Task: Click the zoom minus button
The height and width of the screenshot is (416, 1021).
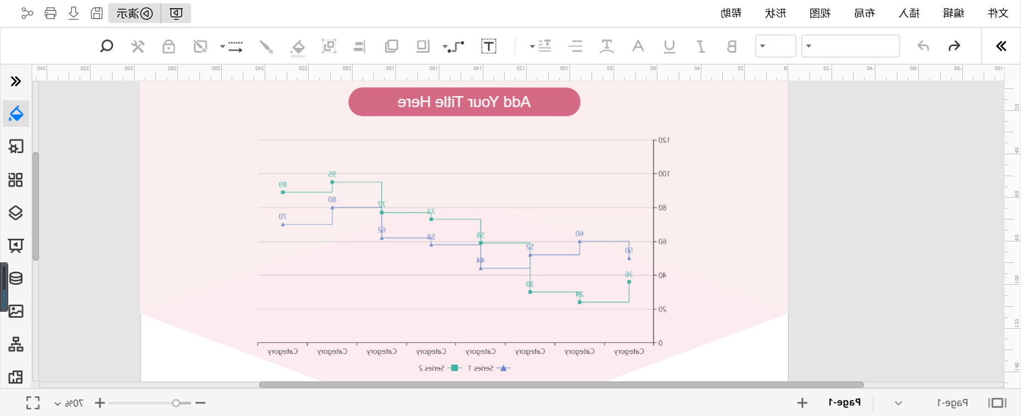Action: pos(200,403)
